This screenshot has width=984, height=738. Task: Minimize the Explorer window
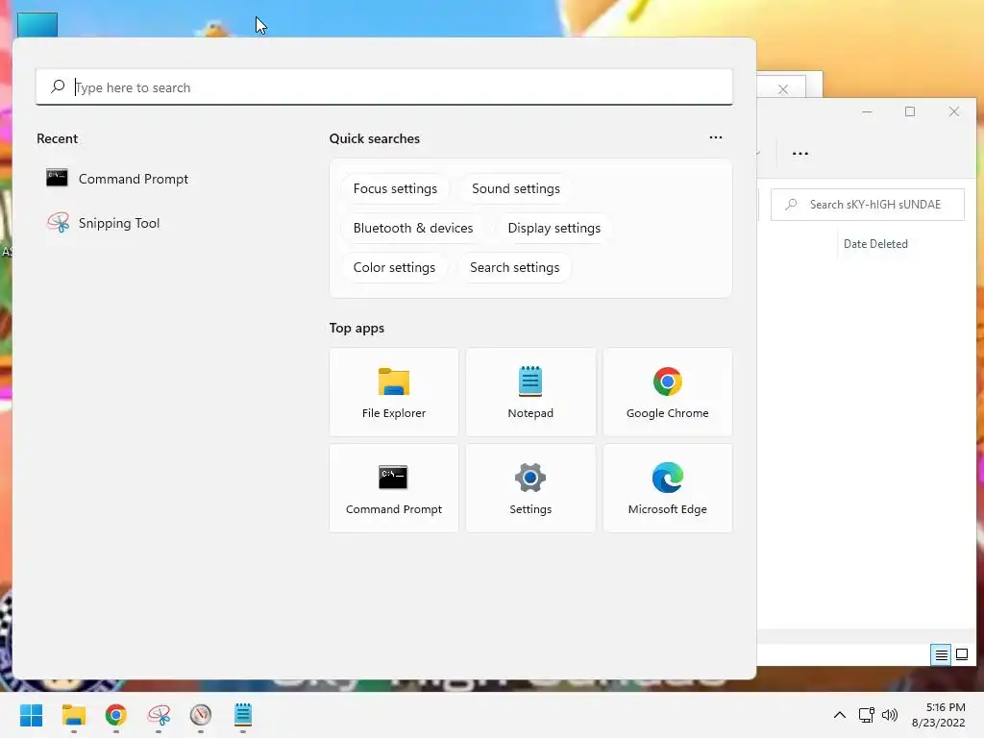[868, 111]
